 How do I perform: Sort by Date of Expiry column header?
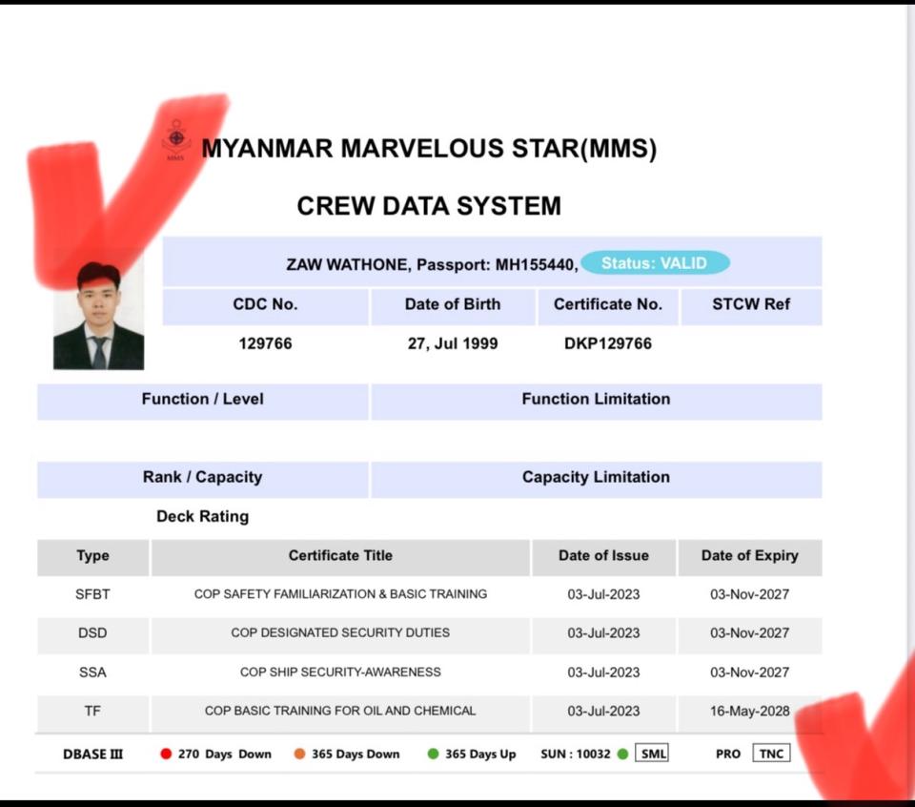point(749,556)
